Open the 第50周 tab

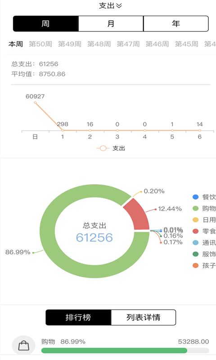pyautogui.click(x=40, y=44)
